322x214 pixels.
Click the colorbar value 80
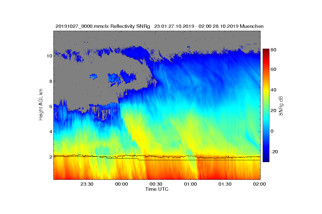click(274, 50)
